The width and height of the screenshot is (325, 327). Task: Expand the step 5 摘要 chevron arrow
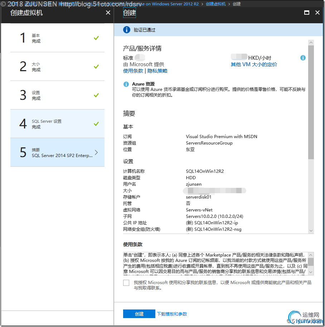click(96, 152)
